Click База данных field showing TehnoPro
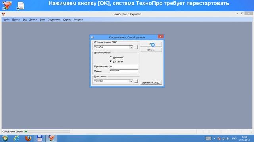 point(112,81)
